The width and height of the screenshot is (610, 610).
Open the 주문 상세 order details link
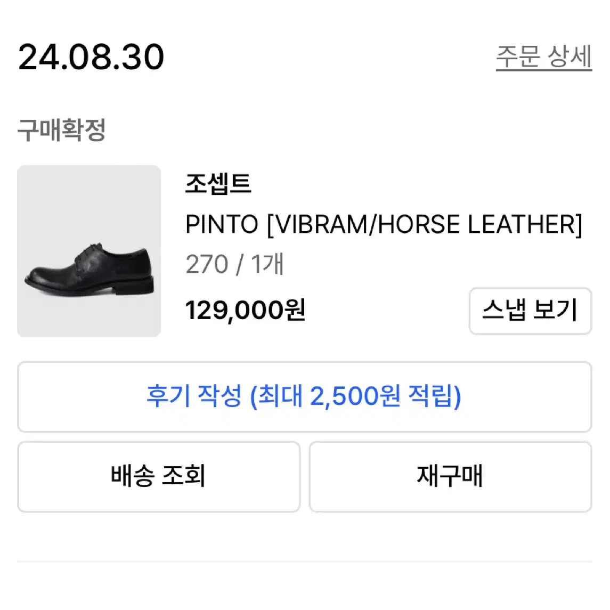click(x=543, y=57)
